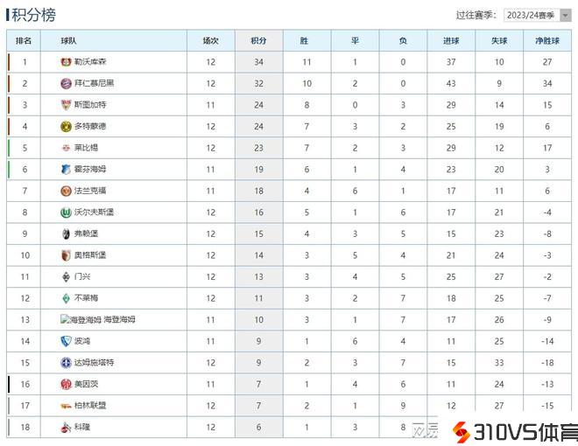The height and width of the screenshot is (446, 578).
Task: Click the Wolfsburg club crest icon
Action: click(x=66, y=212)
